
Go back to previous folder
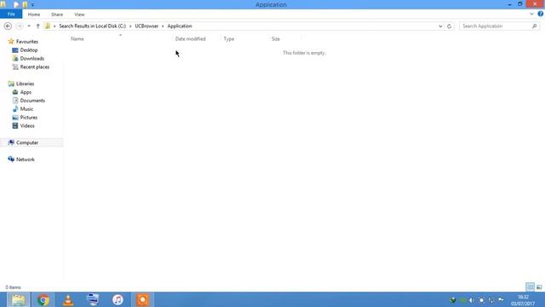8,26
